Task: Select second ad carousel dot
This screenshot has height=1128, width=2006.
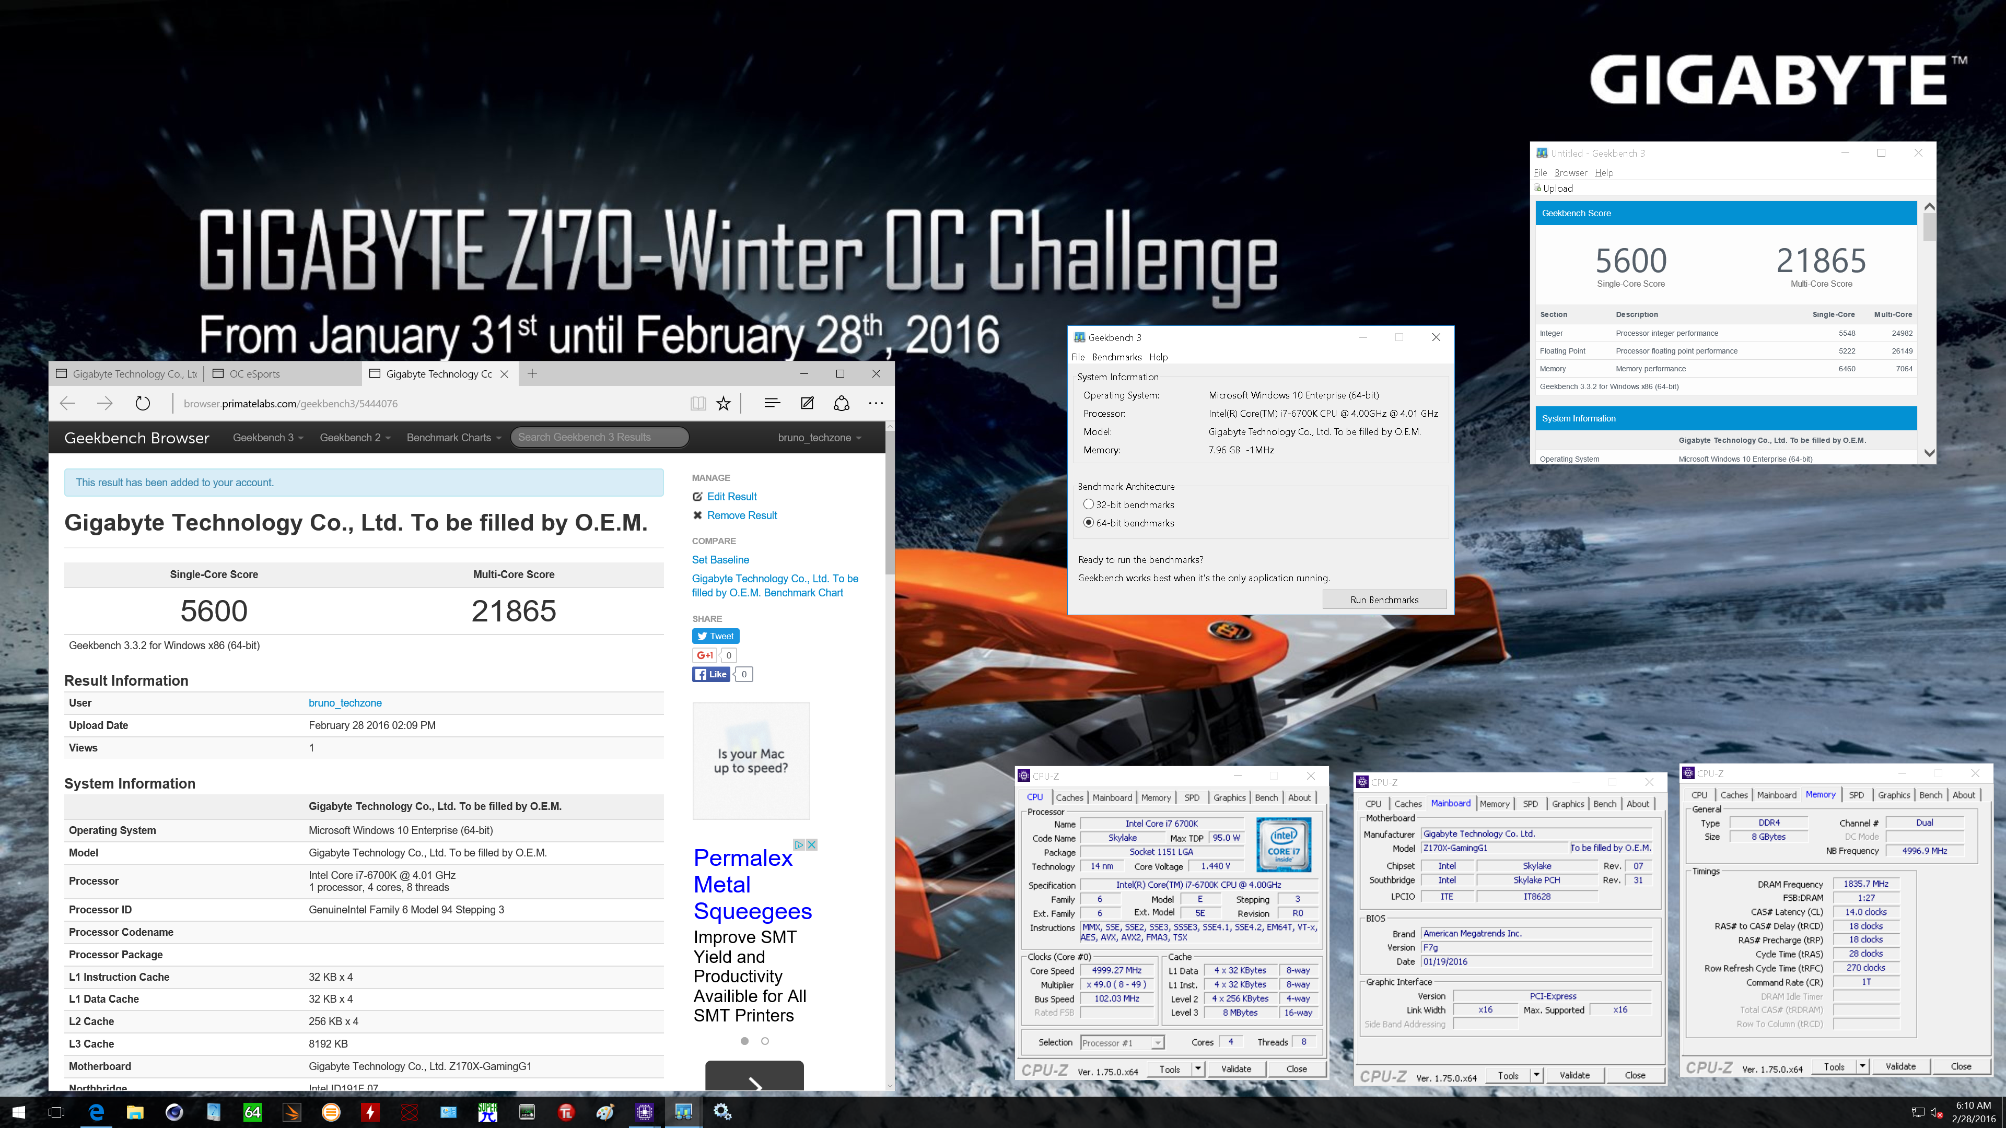Action: (x=765, y=1041)
